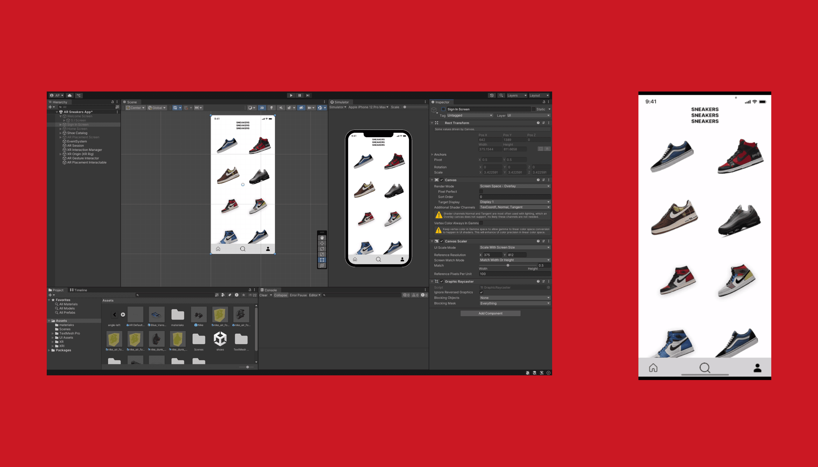Toggle scene lighting icon in Scene toolbar
Image resolution: width=818 pixels, height=467 pixels.
(272, 108)
